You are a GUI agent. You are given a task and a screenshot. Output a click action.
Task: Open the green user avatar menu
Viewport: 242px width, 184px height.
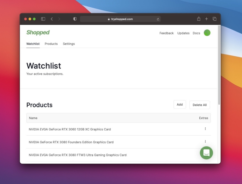coord(207,33)
